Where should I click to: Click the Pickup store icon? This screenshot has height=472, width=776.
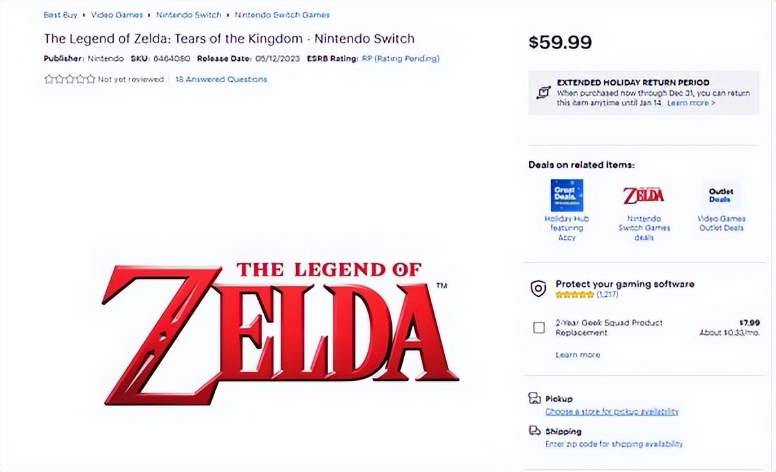coord(534,398)
